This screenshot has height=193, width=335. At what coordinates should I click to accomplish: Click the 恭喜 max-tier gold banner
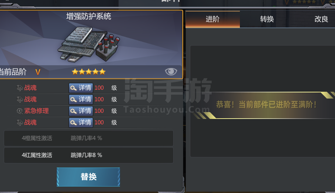pos(266,105)
